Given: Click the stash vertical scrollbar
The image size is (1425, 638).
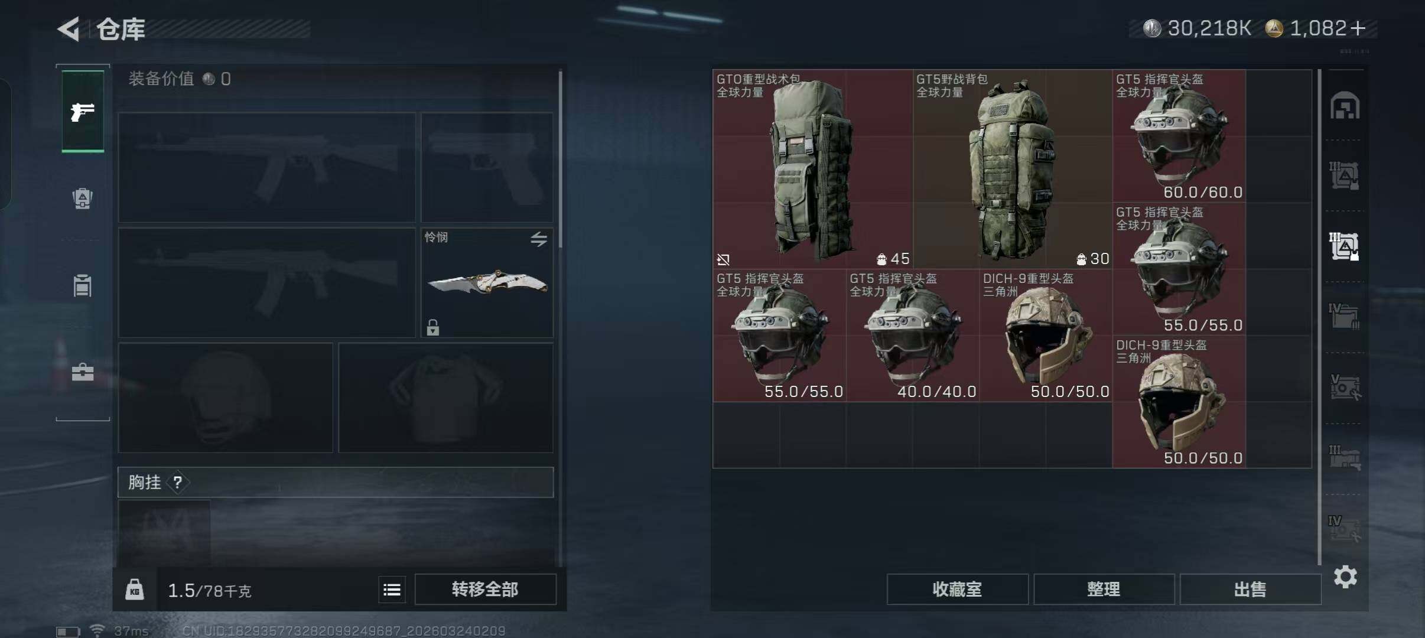Looking at the screenshot, I should [x=1319, y=317].
